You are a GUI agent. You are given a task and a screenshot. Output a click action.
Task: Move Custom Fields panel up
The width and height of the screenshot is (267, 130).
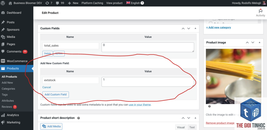pos(183,28)
